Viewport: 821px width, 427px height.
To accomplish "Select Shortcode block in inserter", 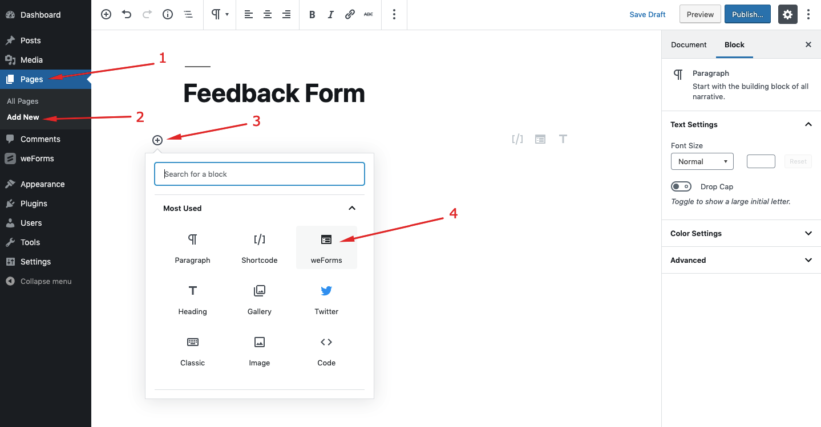I will coord(260,247).
